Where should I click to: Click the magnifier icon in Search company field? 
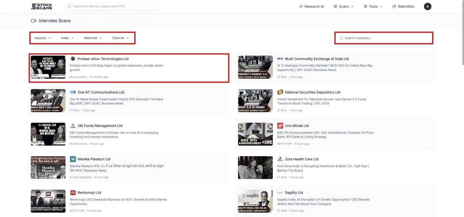pyautogui.click(x=341, y=38)
